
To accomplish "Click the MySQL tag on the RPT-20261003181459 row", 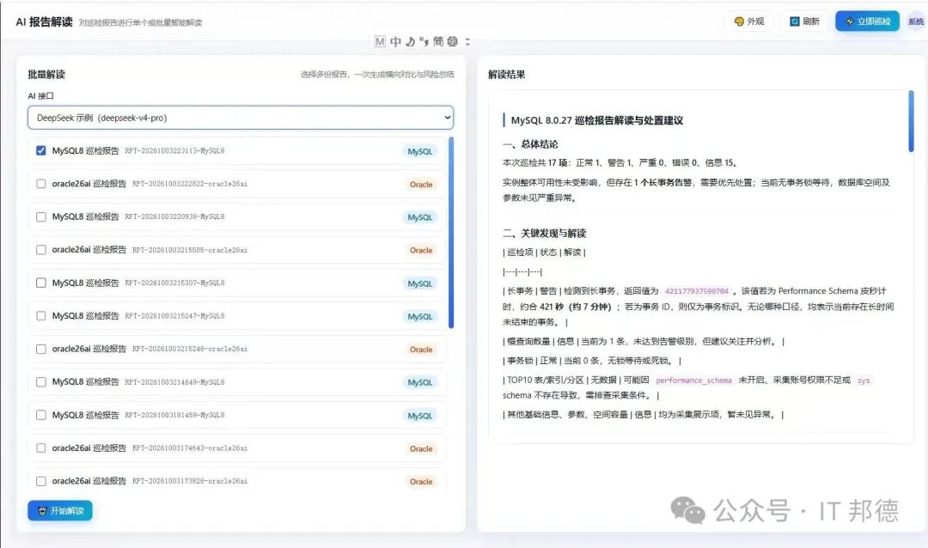I will 419,416.
